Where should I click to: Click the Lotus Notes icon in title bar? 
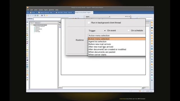(28, 8)
